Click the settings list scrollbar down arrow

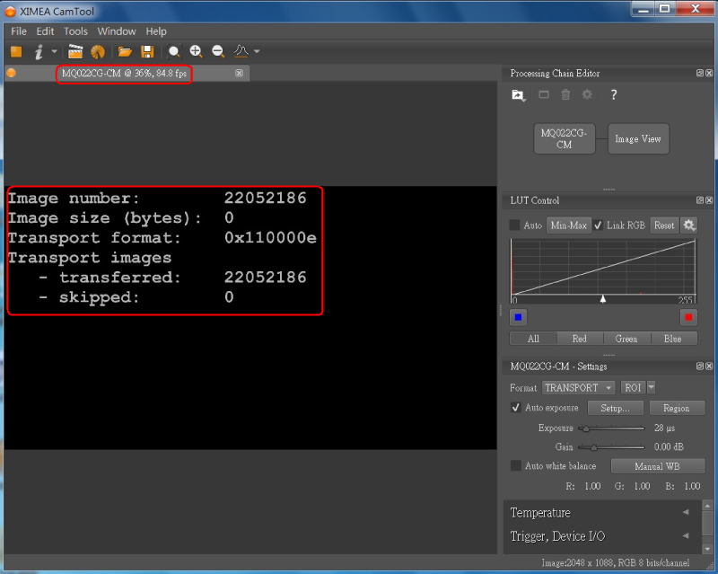point(707,548)
